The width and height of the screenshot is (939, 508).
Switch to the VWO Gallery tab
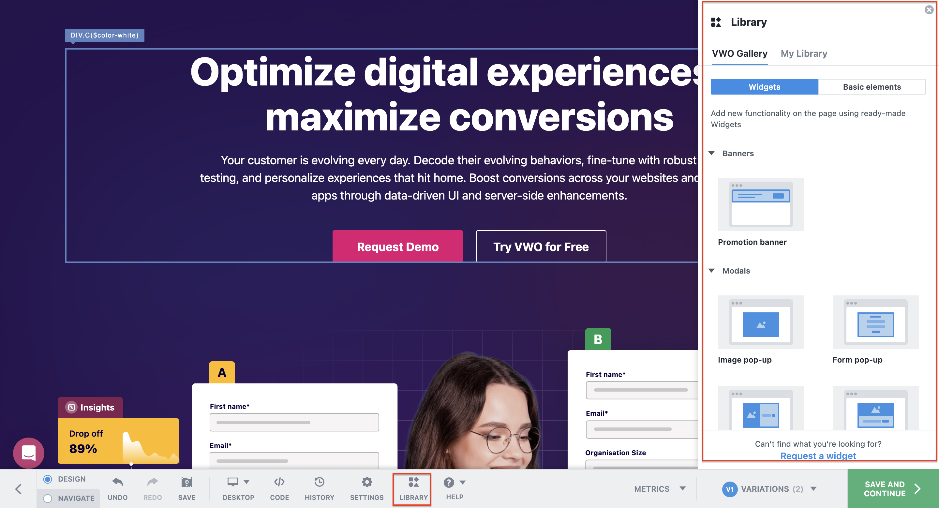[739, 53]
